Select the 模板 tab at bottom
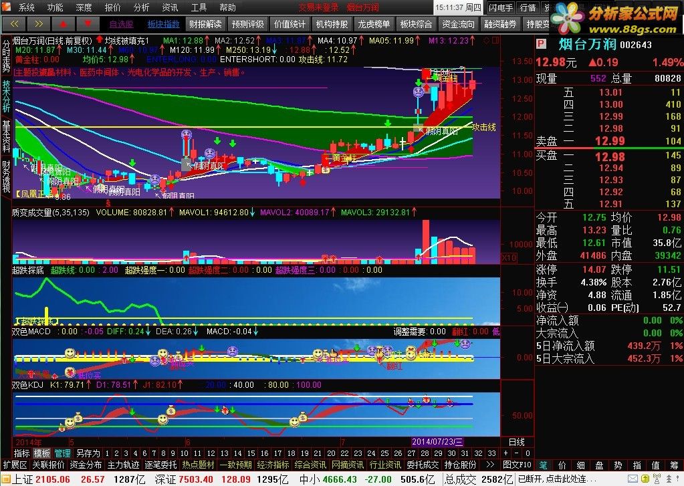The height and width of the screenshot is (486, 684). (42, 453)
